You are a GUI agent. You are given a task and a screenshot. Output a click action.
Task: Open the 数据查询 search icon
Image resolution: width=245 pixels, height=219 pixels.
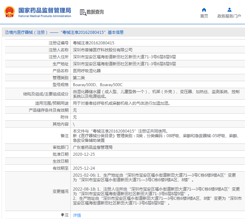click(x=83, y=12)
